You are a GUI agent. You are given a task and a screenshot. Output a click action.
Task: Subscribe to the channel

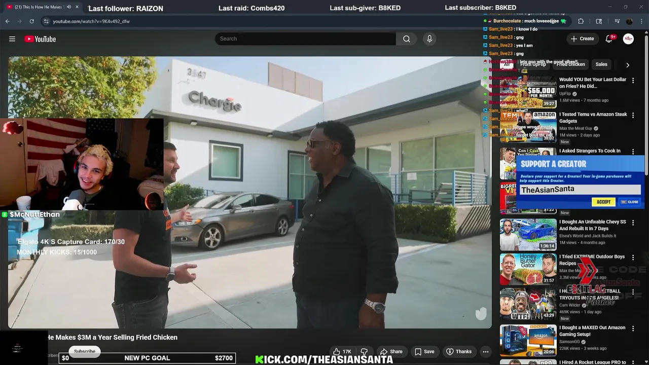(85, 351)
